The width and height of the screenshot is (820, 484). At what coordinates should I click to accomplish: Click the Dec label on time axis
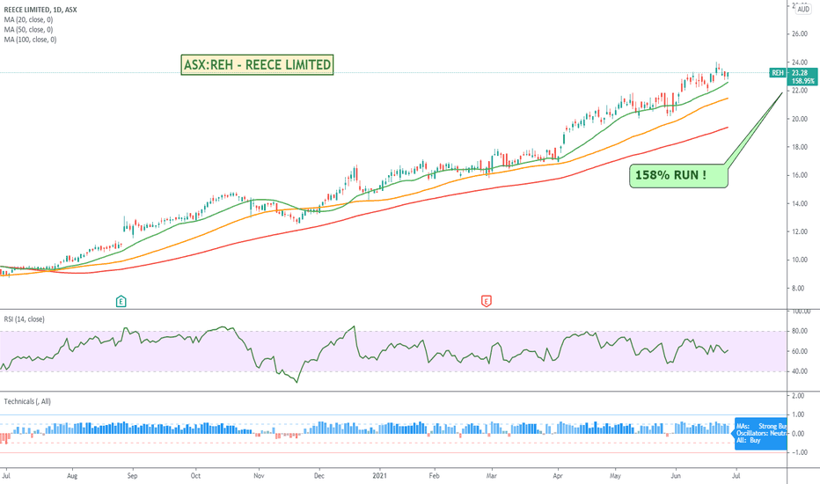(319, 475)
